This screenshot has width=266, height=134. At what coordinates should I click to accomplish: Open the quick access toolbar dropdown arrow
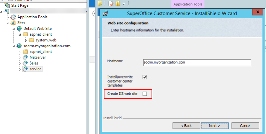point(124,4)
